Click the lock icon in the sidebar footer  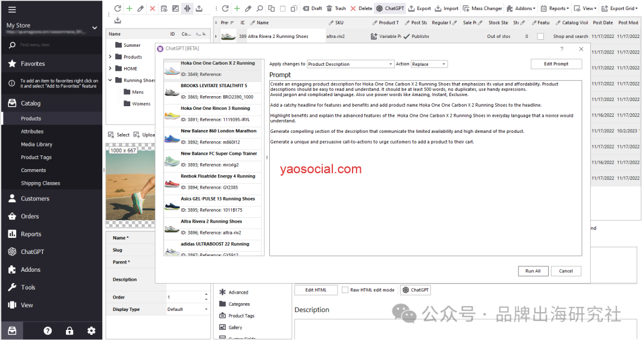pos(70,331)
